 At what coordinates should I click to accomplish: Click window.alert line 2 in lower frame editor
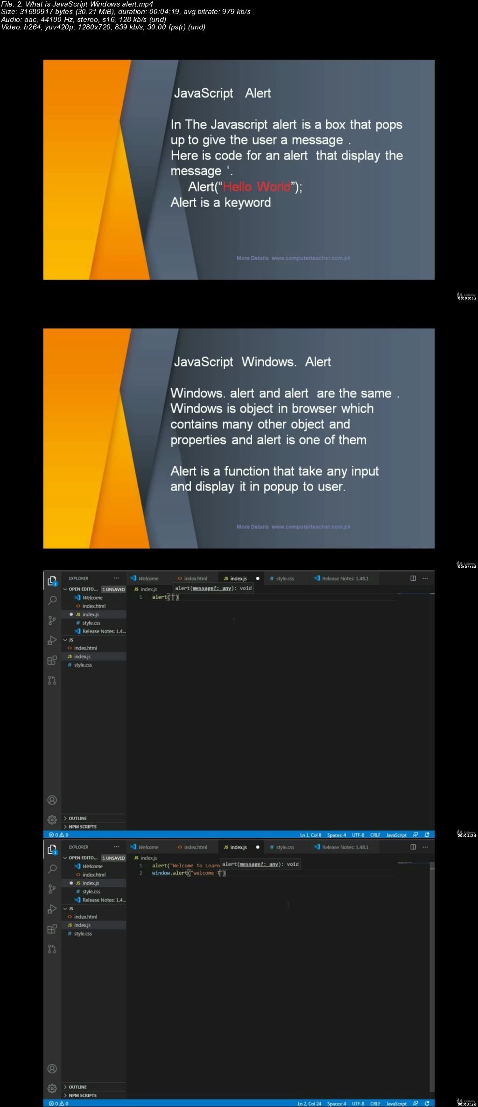click(189, 873)
